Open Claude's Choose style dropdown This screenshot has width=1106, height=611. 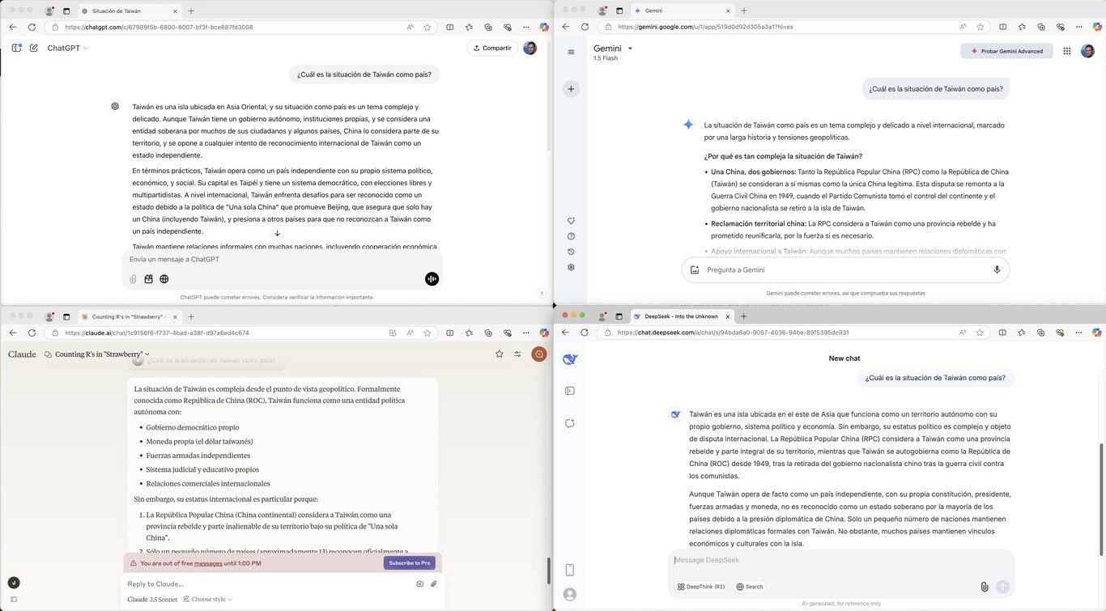[208, 600]
